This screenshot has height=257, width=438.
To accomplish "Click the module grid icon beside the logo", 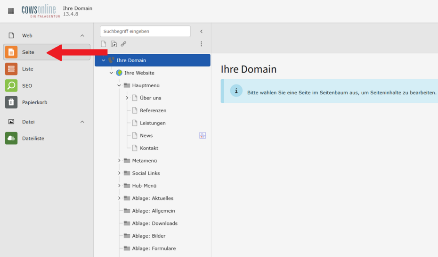I will (x=11, y=11).
